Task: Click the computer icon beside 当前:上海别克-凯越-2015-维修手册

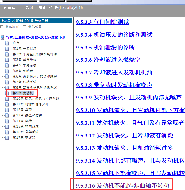Action: pos(2,37)
